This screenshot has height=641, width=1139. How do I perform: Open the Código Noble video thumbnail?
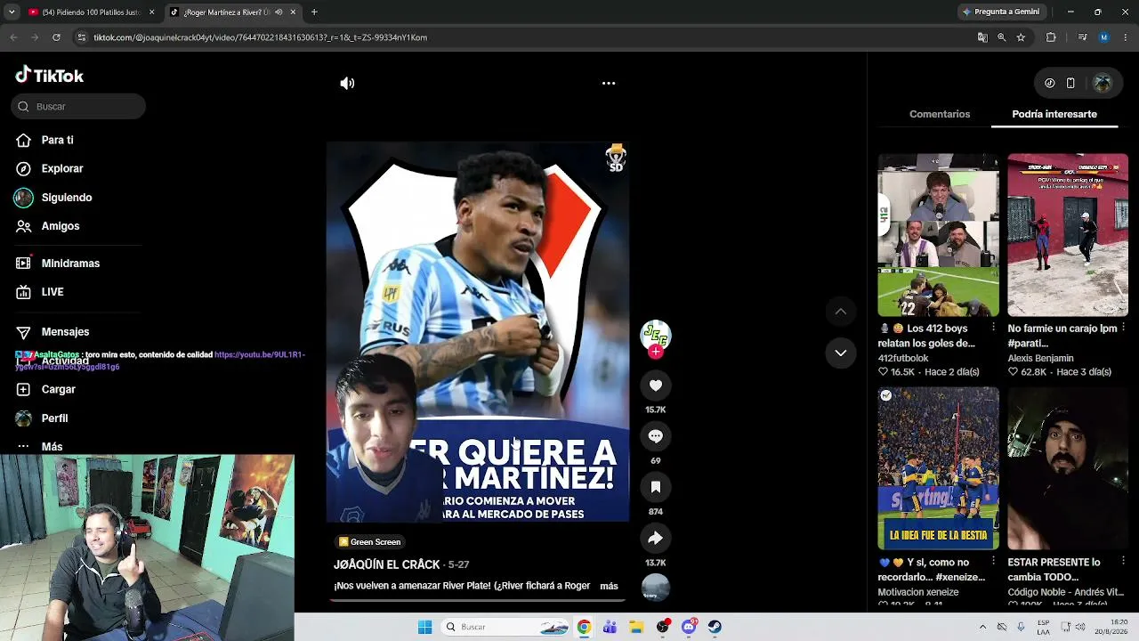tap(1068, 468)
